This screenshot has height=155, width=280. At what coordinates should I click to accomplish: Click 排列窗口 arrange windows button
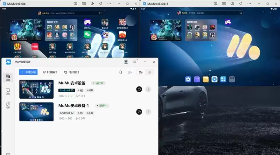(71, 72)
